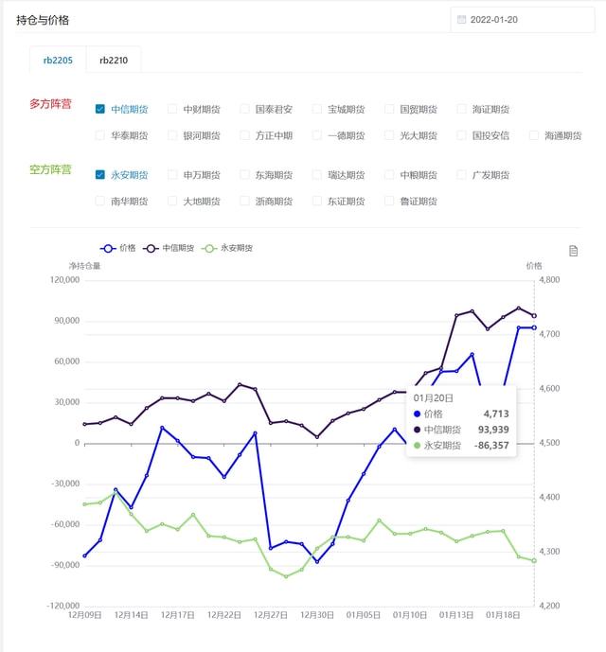This screenshot has height=652, width=606.
Task: Click the tooltip value 93,939
Action: click(x=493, y=430)
